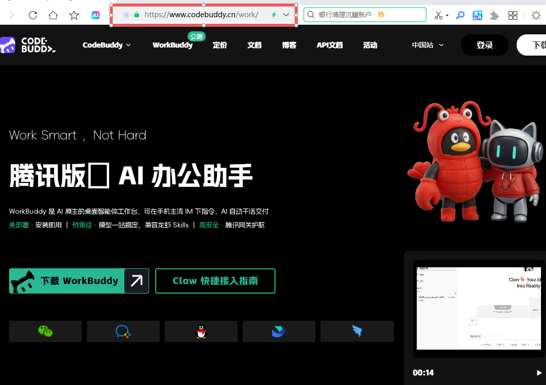
Task: Expand the CodeBuddy navigation dropdown
Action: click(x=107, y=45)
